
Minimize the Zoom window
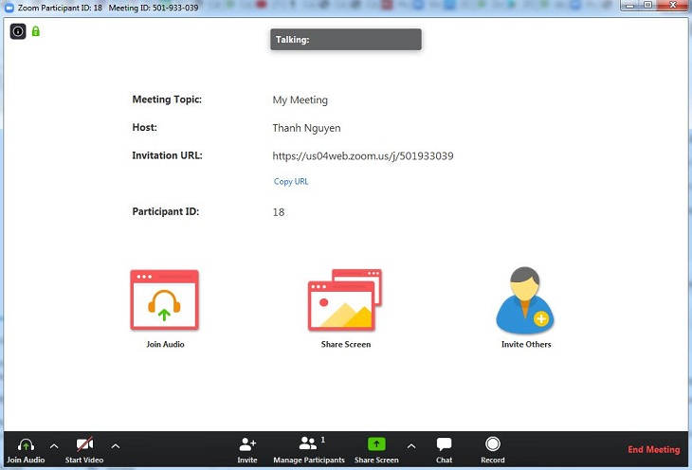[x=630, y=6]
